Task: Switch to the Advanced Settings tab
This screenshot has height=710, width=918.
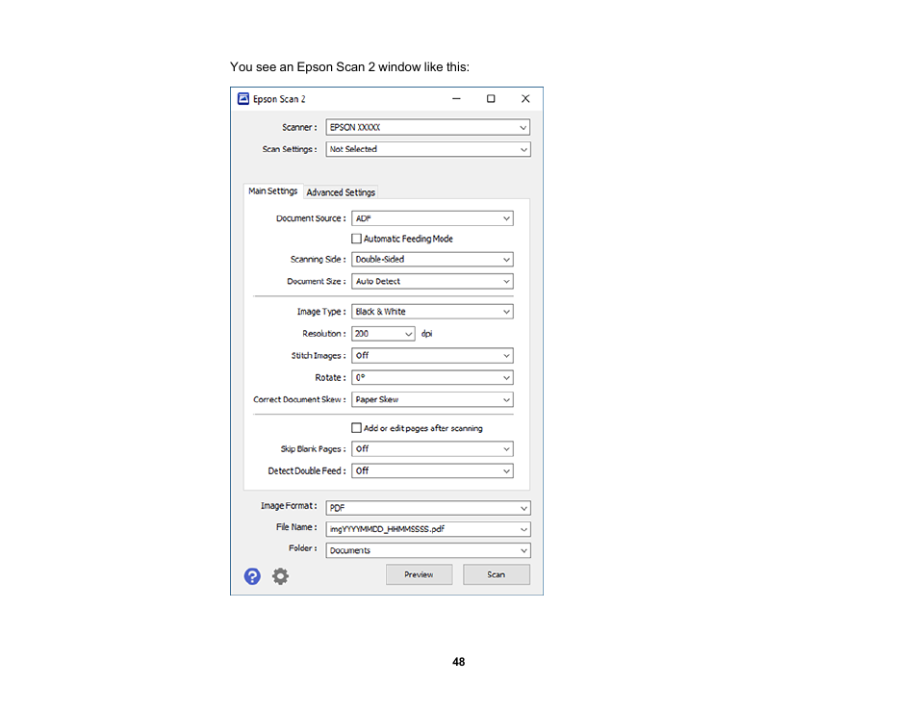Action: (341, 192)
